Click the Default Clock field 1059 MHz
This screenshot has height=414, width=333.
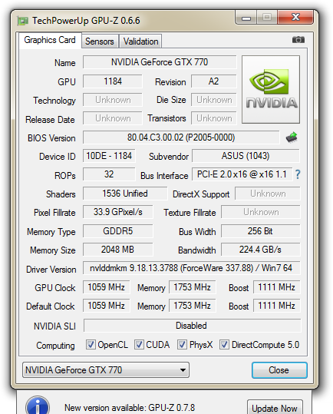click(106, 306)
